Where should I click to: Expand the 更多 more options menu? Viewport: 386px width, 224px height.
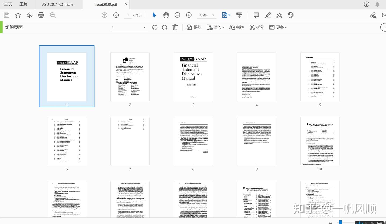[278, 27]
